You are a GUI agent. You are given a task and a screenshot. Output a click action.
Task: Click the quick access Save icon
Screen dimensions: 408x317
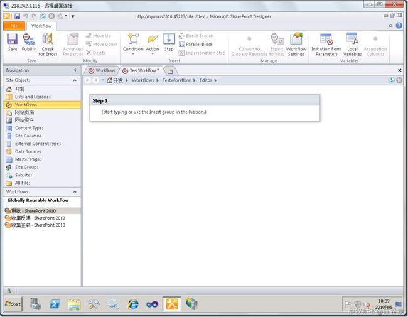click(17, 16)
